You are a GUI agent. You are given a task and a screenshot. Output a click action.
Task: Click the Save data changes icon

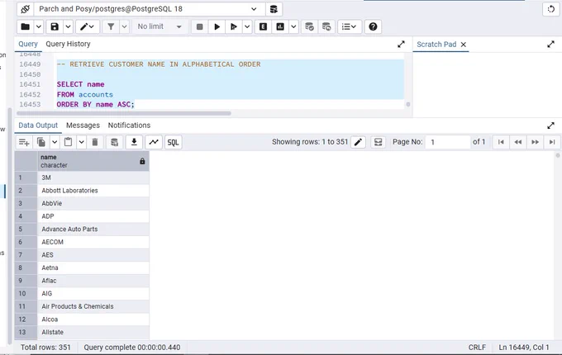pos(114,142)
